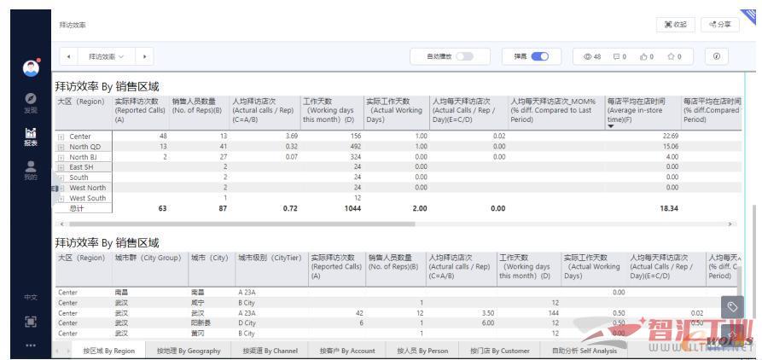Click the 收起 collapse button
The width and height of the screenshot is (762, 360).
click(676, 24)
